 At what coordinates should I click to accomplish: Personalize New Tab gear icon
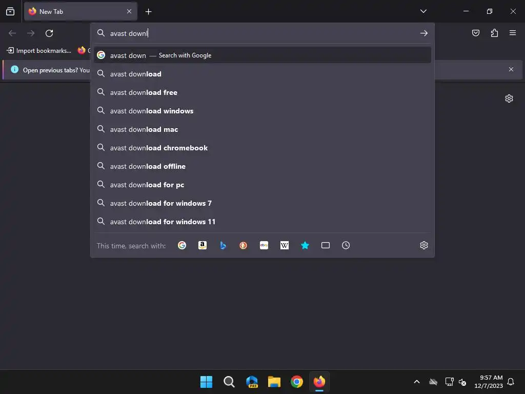(509, 98)
